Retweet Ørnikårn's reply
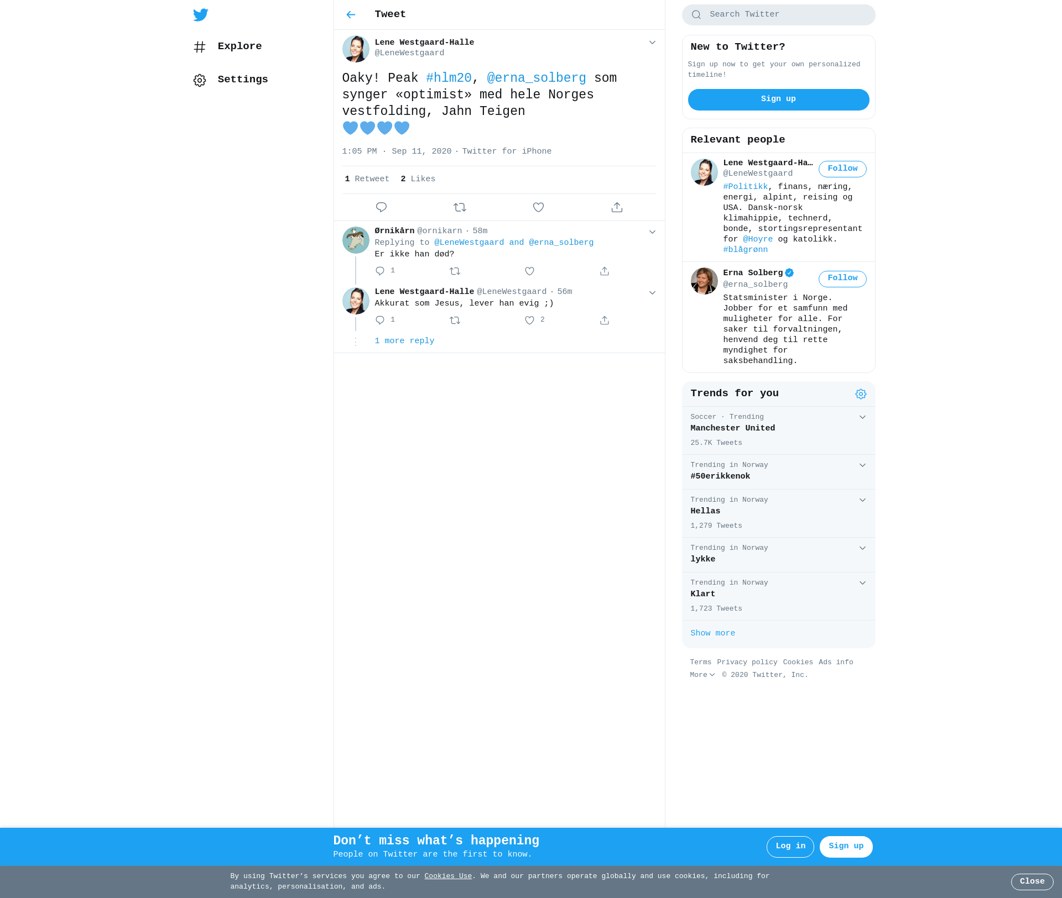Image resolution: width=1062 pixels, height=898 pixels. click(455, 271)
